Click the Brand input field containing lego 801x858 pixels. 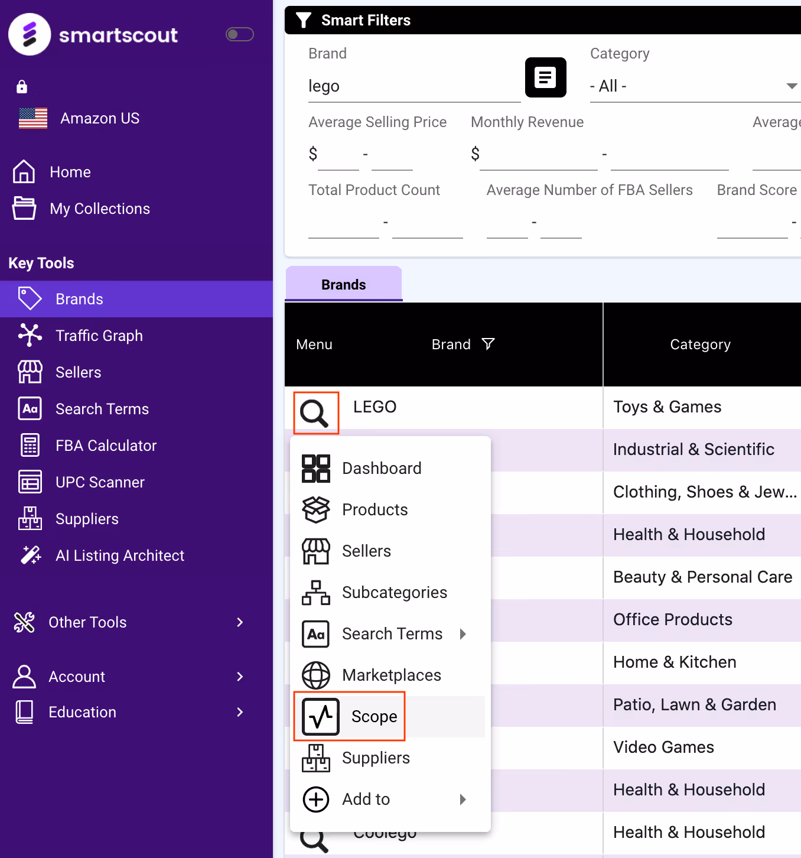414,86
